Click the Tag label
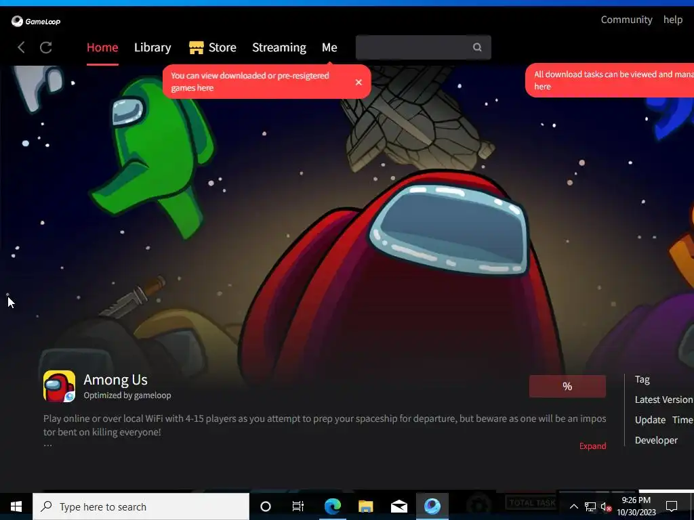The image size is (694, 520). pyautogui.click(x=642, y=379)
